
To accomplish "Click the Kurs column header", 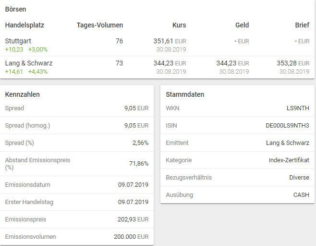I will pos(179,25).
